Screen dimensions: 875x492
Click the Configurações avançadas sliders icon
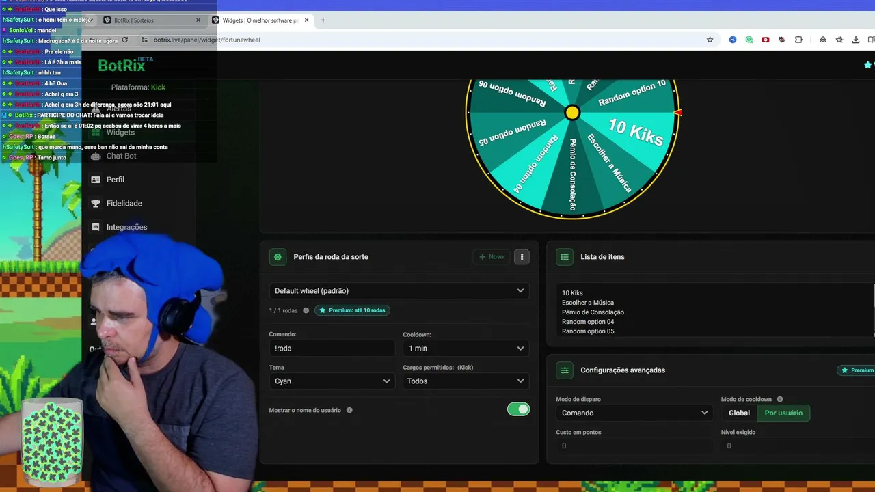(565, 370)
